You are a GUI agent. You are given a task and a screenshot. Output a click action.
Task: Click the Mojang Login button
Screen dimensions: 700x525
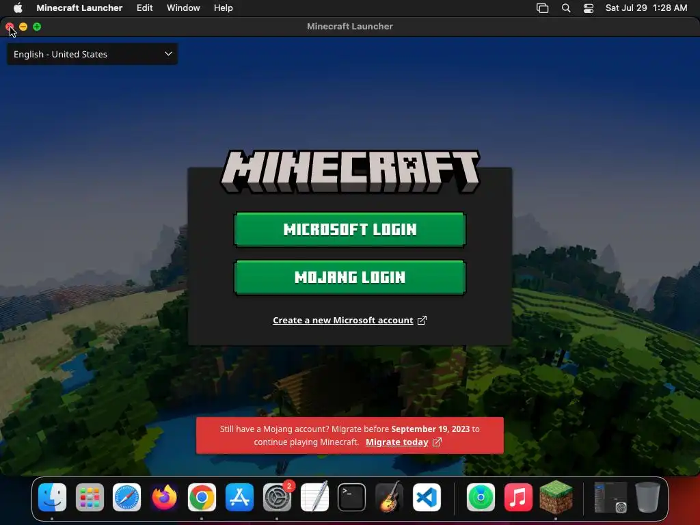point(350,278)
